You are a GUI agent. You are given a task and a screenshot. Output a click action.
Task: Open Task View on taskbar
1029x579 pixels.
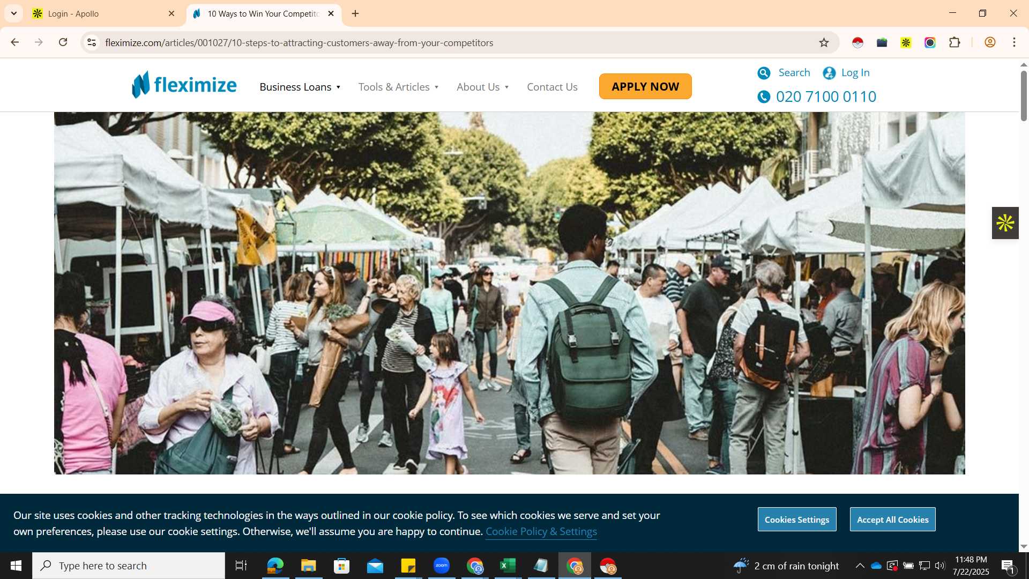(241, 566)
